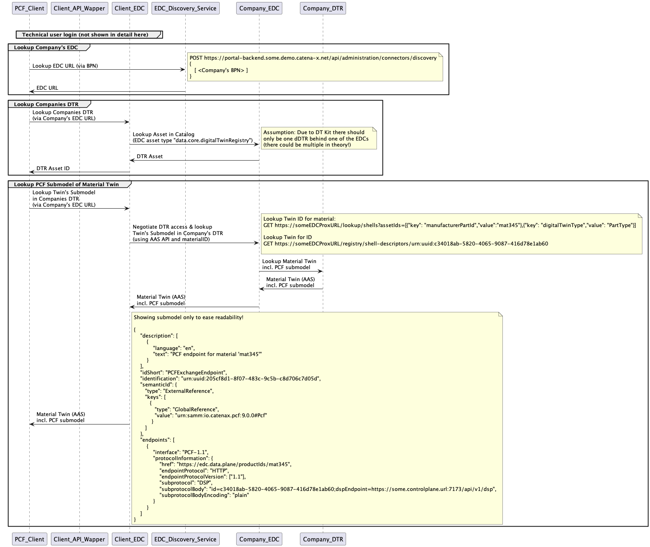Click the 'Lookup Companies DTR' frame label

pos(46,105)
